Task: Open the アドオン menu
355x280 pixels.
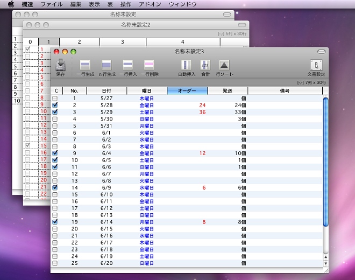Action: click(150, 4)
